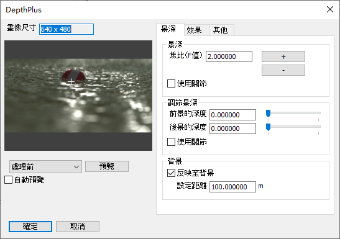Switch to the 效果 tab
This screenshot has height=239, width=340.
[x=195, y=30]
